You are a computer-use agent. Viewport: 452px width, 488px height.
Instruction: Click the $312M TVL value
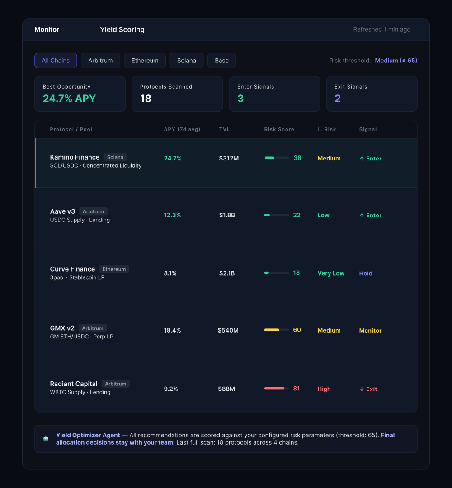[x=229, y=159]
